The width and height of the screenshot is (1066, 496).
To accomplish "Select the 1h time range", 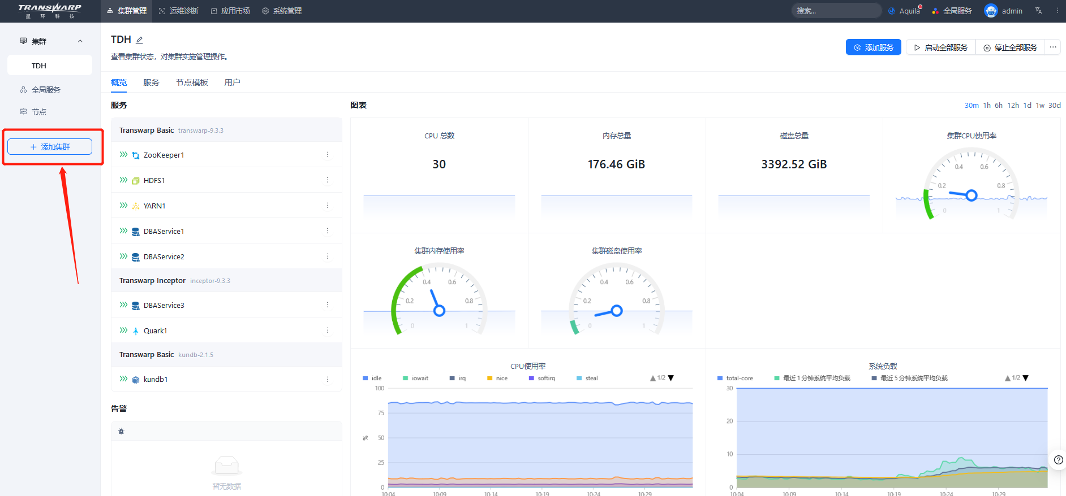I will tap(987, 106).
